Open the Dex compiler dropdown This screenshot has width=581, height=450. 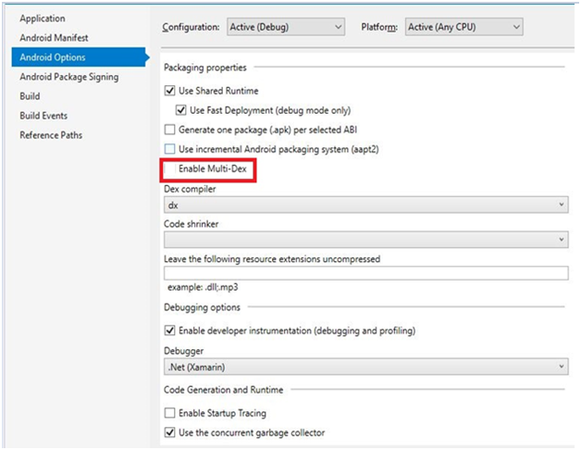click(366, 205)
